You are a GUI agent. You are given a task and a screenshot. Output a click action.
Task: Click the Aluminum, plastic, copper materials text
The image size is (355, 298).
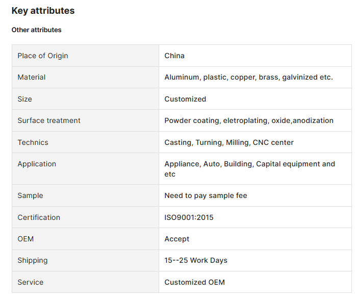click(x=248, y=77)
